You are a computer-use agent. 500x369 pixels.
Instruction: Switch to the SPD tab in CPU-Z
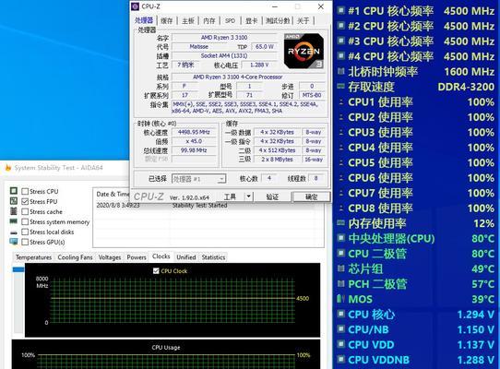point(230,20)
